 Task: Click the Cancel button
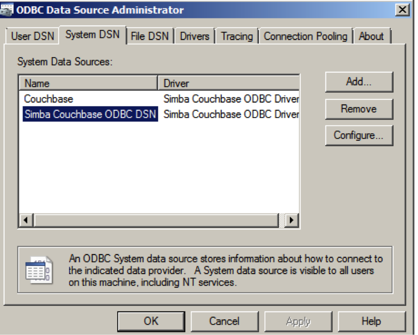pos(224,321)
